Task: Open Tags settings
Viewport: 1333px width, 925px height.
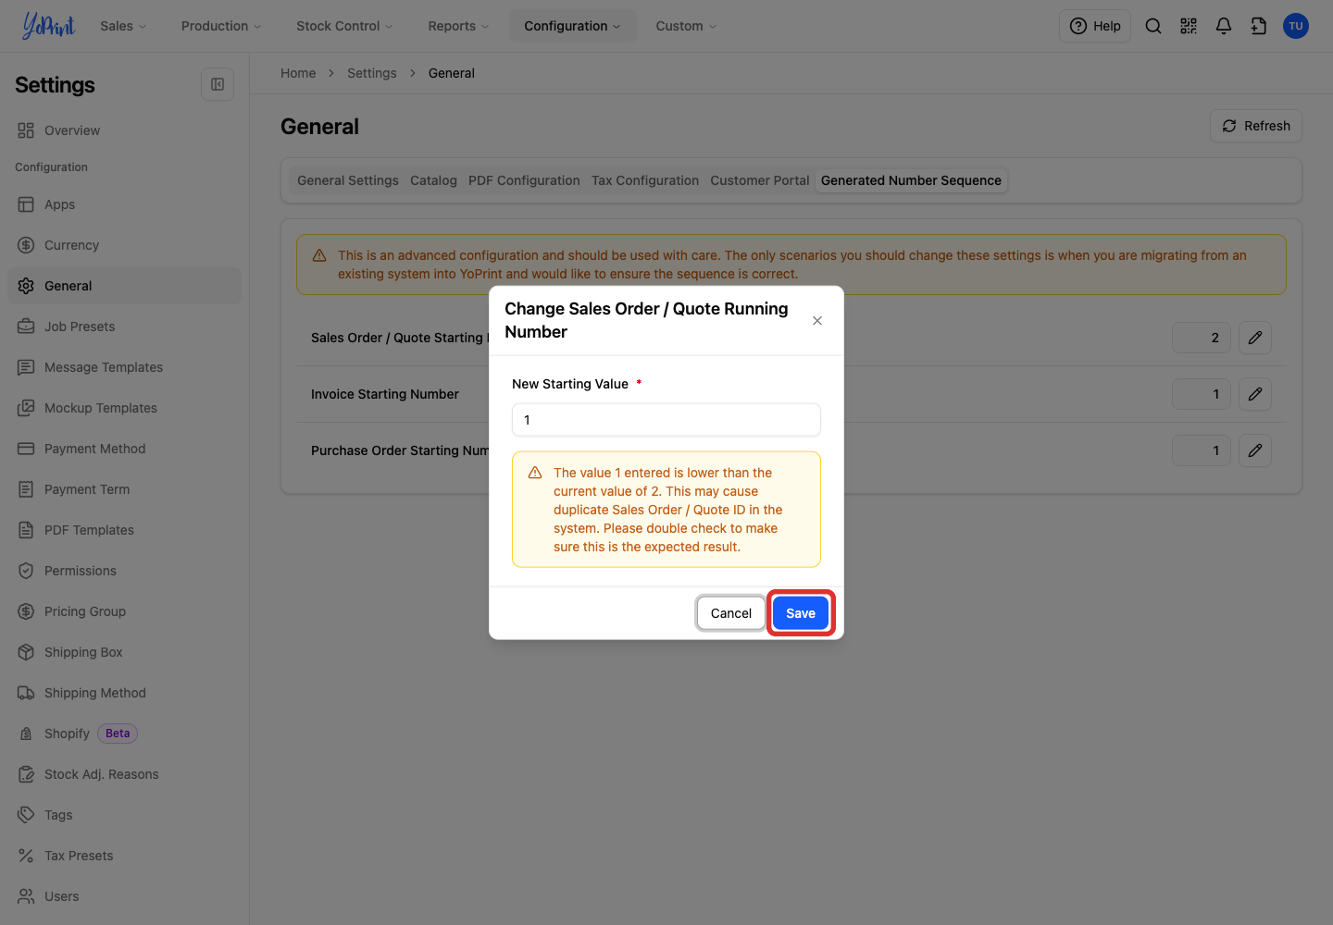Action: (x=124, y=815)
